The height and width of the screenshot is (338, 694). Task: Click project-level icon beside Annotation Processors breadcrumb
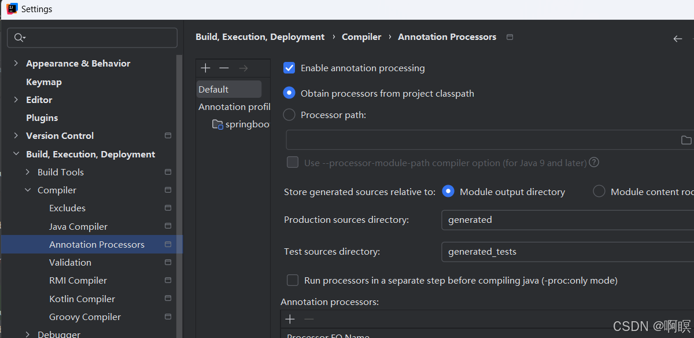(x=510, y=37)
